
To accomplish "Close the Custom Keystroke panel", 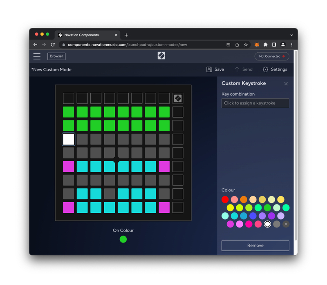I will point(286,84).
